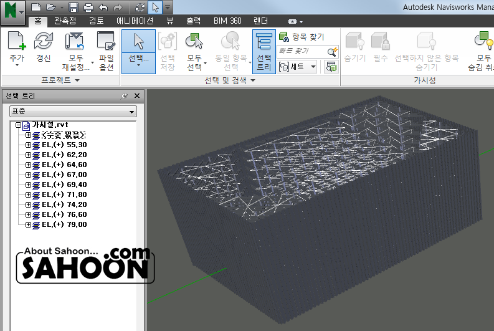Open the 세트 (Sets) dropdown
This screenshot has height=331, width=494.
point(298,66)
